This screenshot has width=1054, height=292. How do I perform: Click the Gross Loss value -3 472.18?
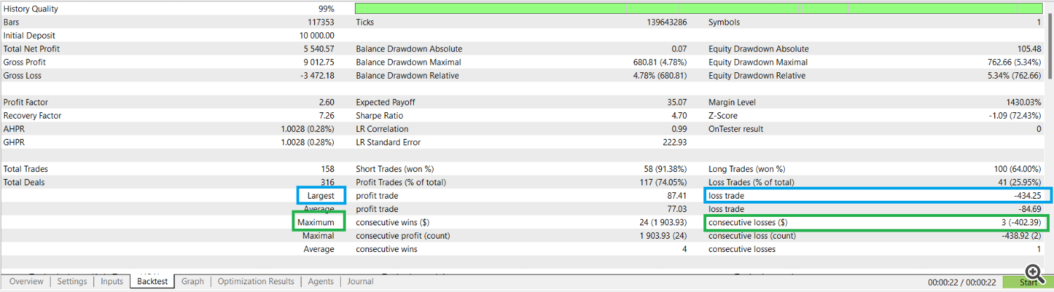[x=318, y=76]
